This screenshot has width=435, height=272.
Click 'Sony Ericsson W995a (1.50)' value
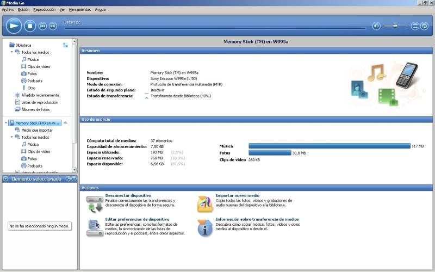coord(173,78)
